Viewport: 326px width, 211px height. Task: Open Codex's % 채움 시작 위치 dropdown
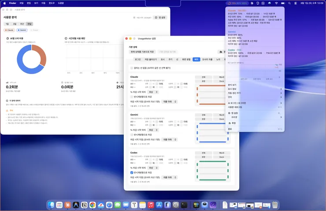coord(153,168)
